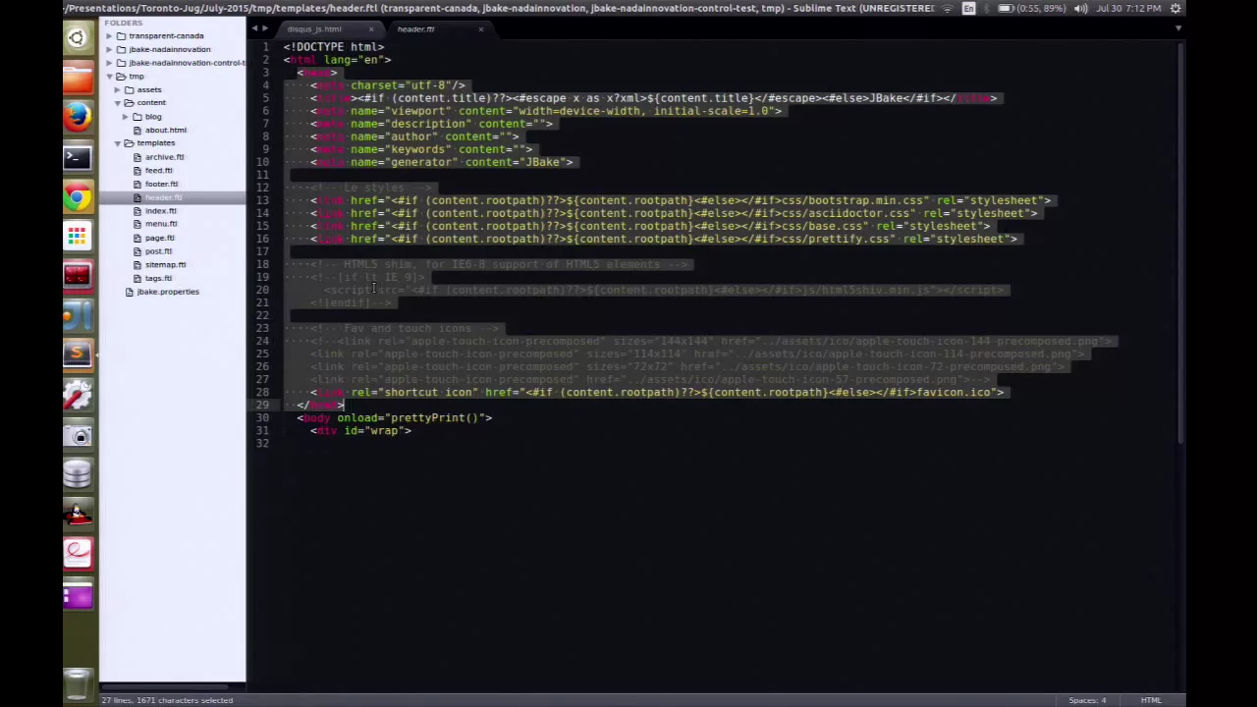Open the purple workspace app in dock
Screen dimensions: 1257x707
pyautogui.click(x=78, y=593)
